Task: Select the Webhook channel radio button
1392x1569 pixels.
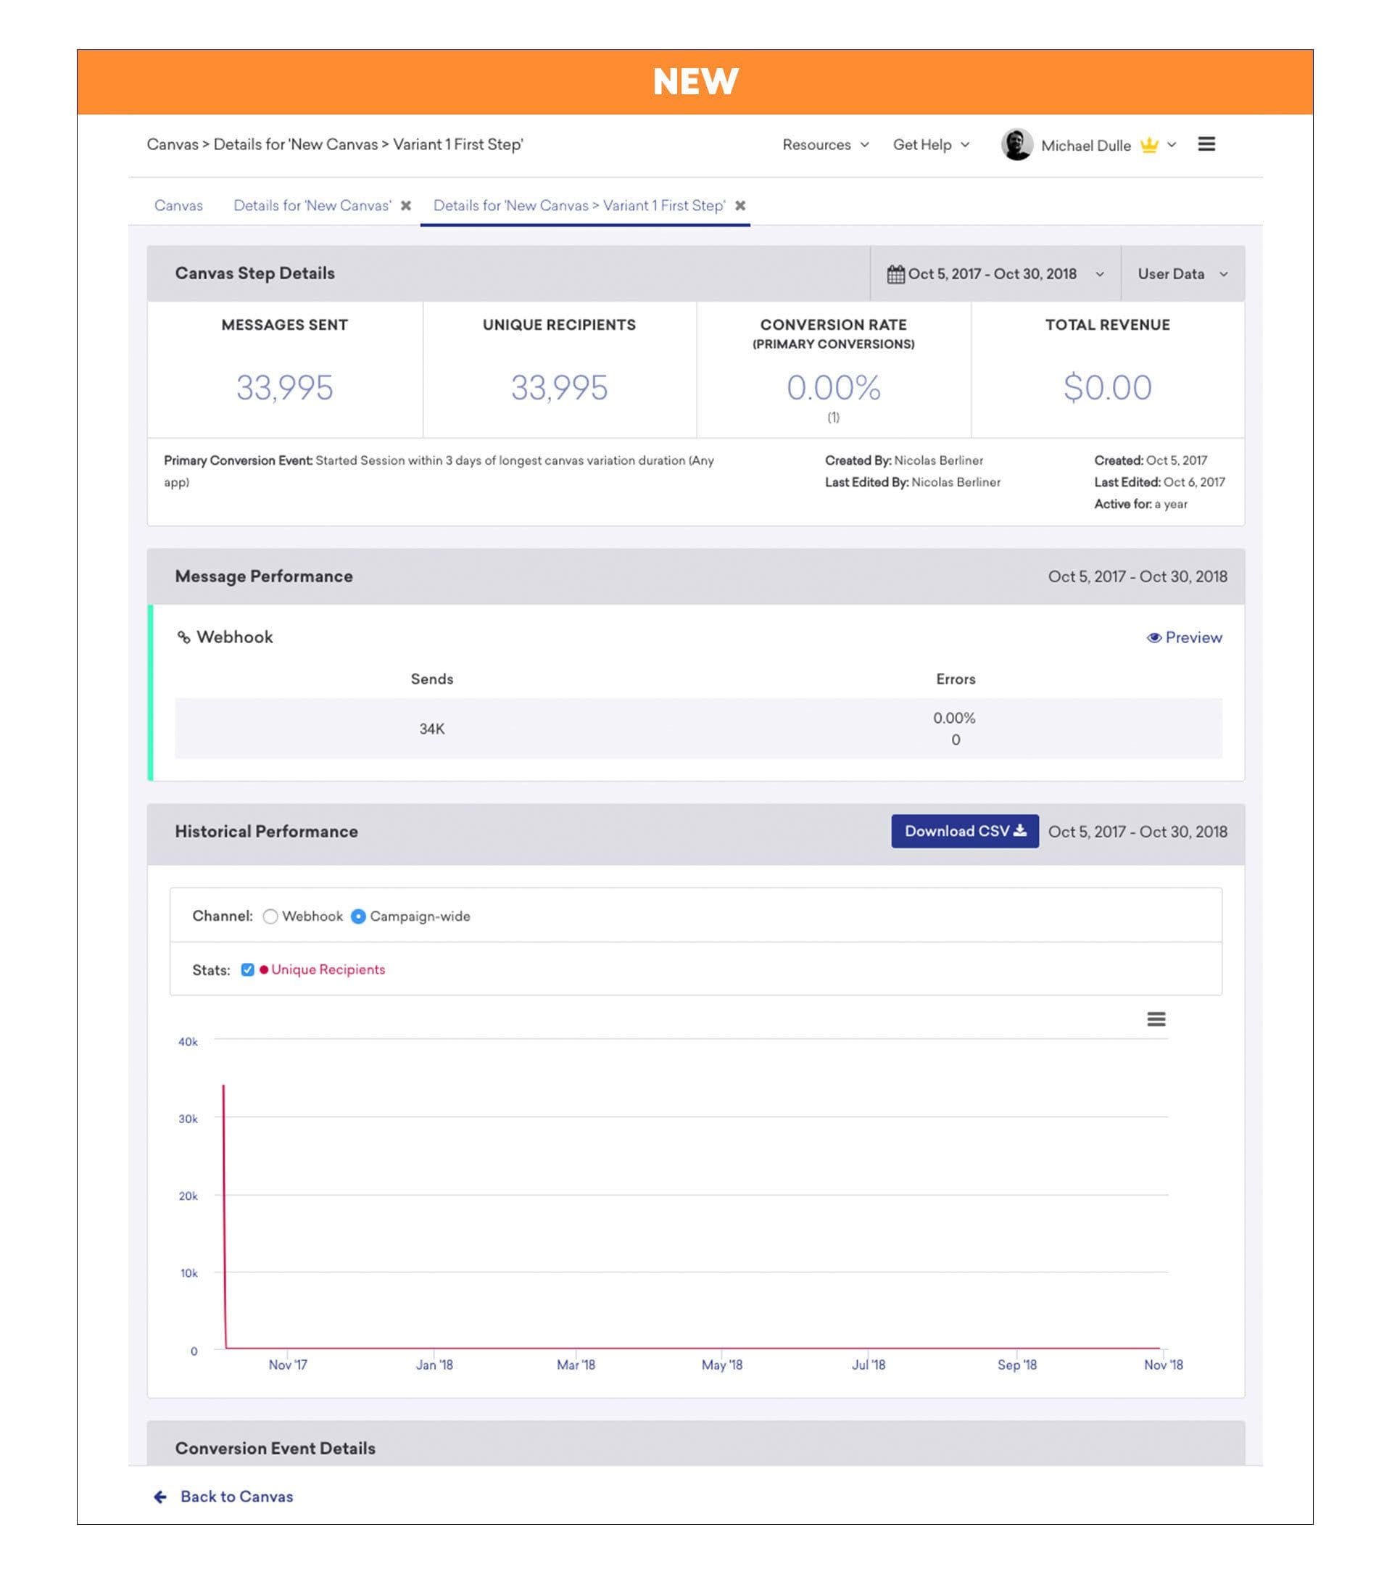Action: (270, 916)
